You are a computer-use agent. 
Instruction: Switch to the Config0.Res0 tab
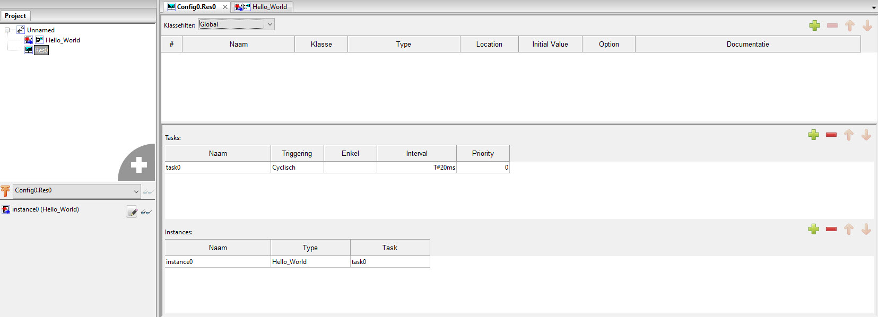pyautogui.click(x=196, y=7)
